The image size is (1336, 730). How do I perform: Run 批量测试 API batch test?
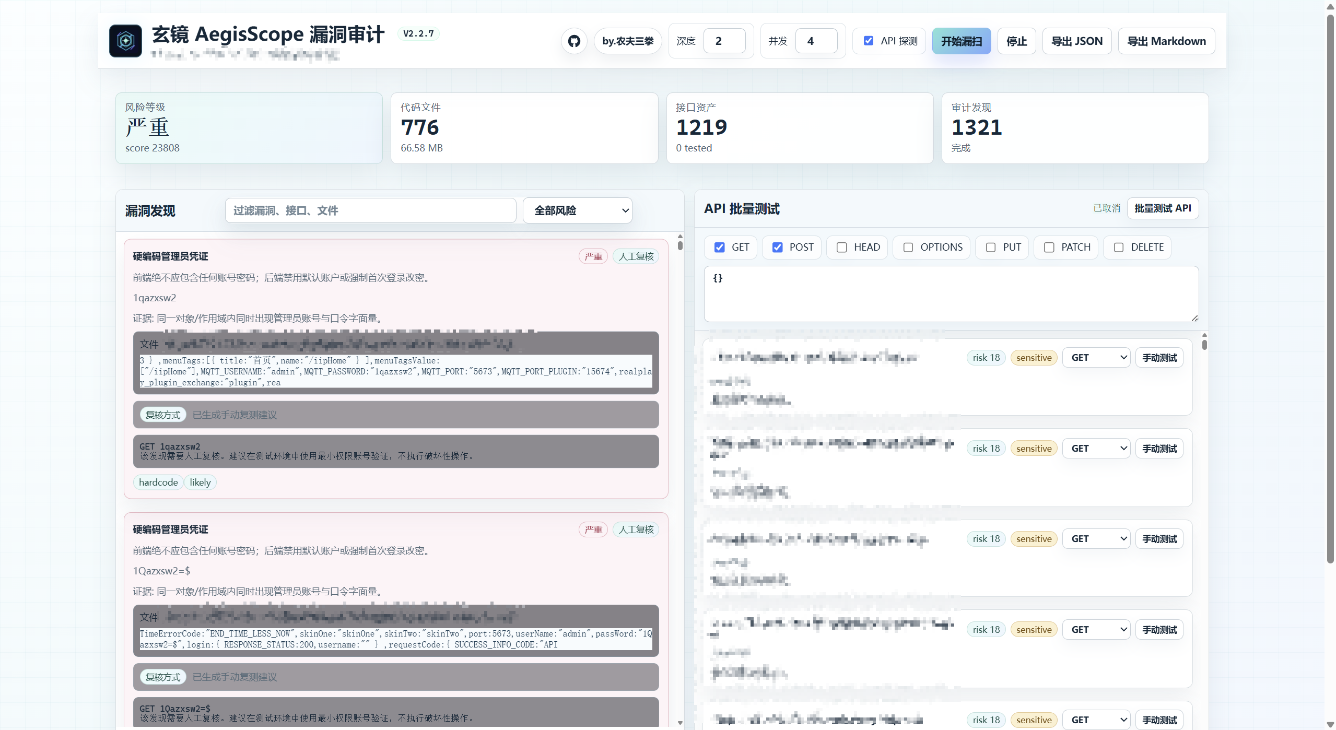pyautogui.click(x=1163, y=208)
